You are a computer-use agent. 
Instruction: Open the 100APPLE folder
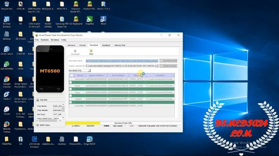[7, 141]
